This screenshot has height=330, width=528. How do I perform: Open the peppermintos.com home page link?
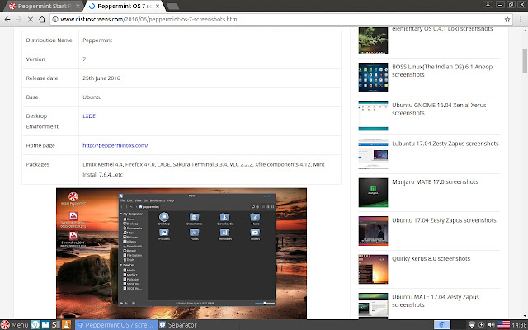(115, 145)
